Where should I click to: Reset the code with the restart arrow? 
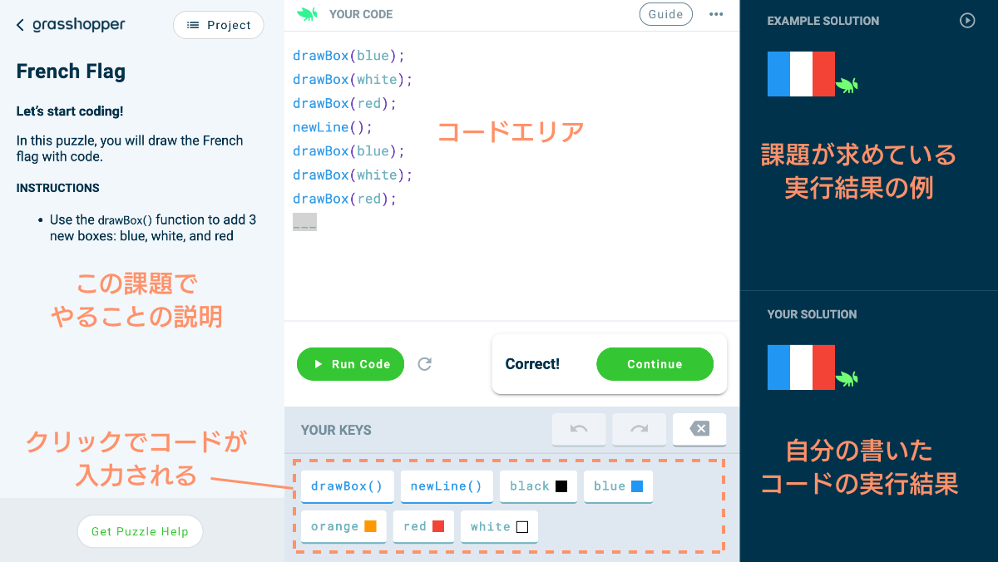424,363
